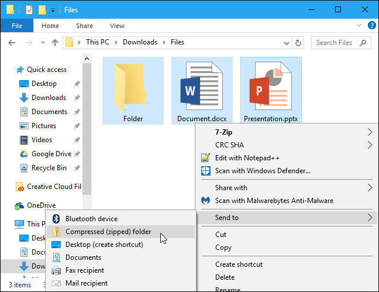The image size is (379, 292).
Task: Expand the CRC SHA submenu
Action: click(x=370, y=145)
